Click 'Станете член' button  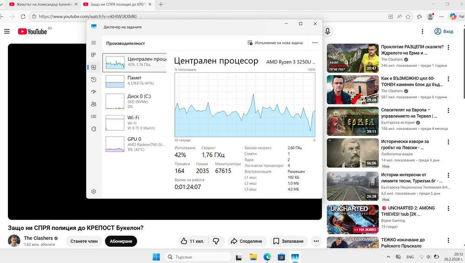[84, 241]
